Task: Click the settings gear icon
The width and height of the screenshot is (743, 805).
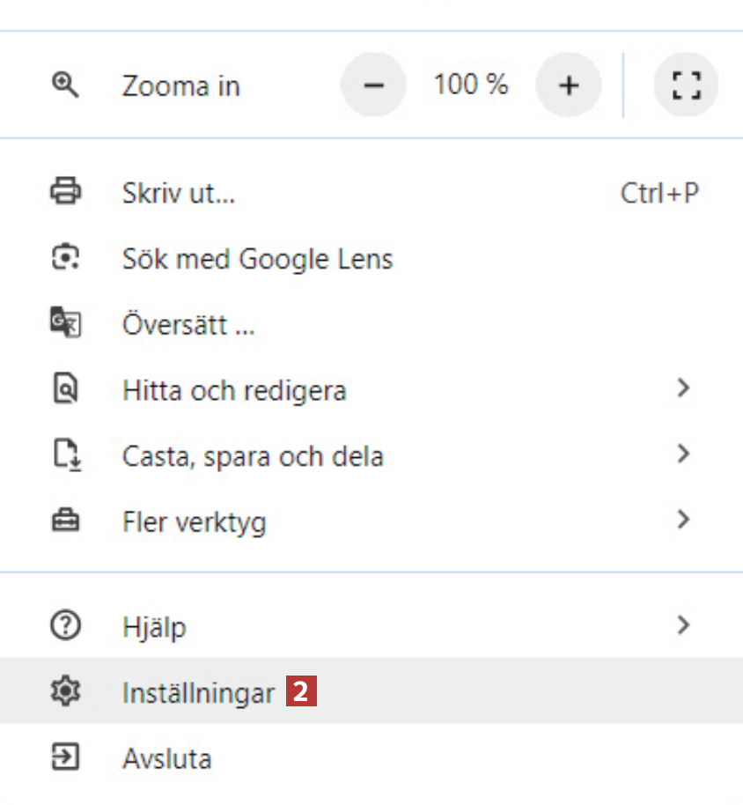Action: pos(66,692)
